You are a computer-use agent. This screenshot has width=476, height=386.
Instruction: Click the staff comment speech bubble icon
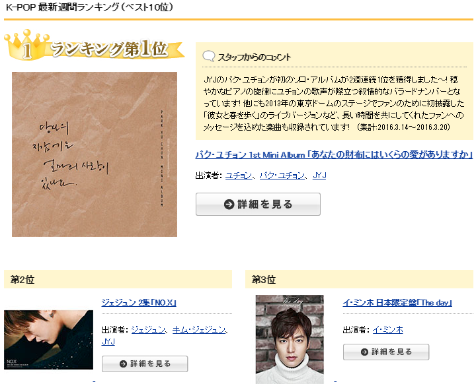tap(209, 56)
